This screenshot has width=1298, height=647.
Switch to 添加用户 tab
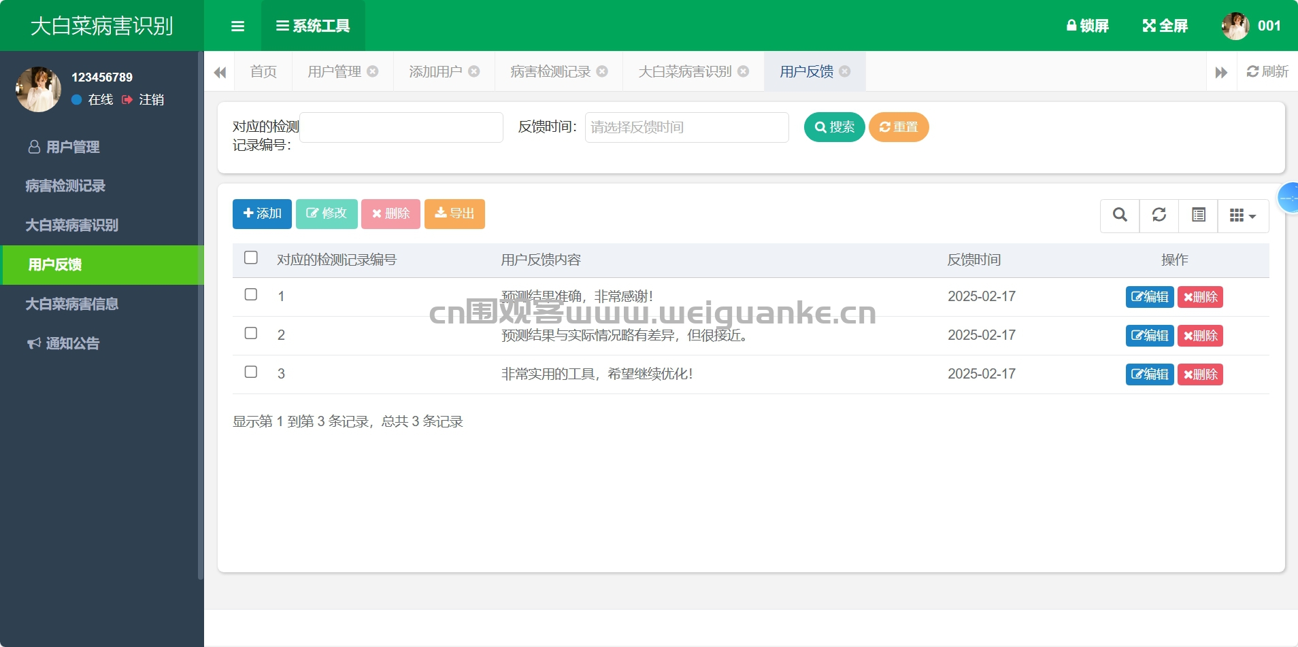(435, 71)
